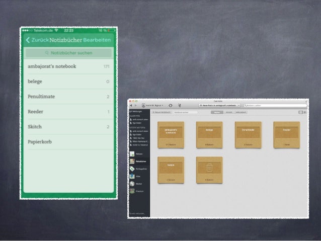Open the Penultimate notebook row on phone
321x241 pixels.
68,97
